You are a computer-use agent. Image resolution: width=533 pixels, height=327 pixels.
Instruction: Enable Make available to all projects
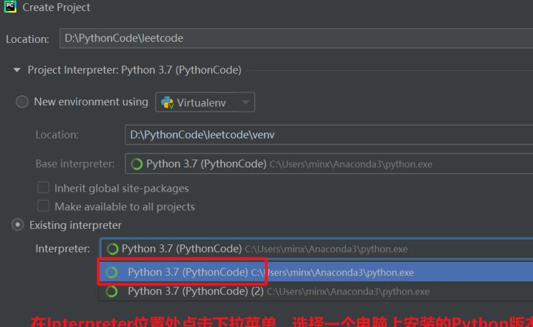tap(43, 206)
